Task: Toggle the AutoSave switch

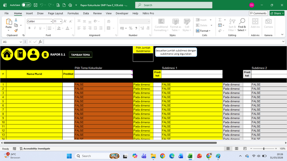Action: [26, 5]
